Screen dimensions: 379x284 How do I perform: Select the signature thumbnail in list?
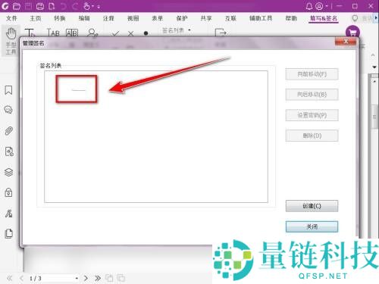(x=77, y=89)
